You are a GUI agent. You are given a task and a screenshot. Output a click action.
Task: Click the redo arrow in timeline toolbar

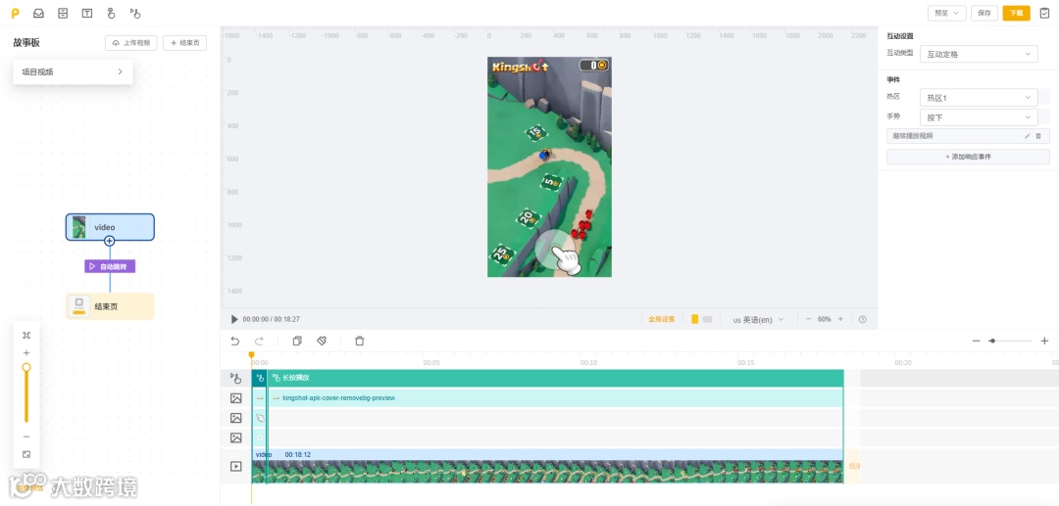click(259, 341)
